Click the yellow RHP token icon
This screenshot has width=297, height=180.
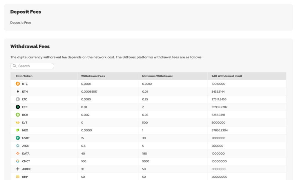tap(18, 177)
